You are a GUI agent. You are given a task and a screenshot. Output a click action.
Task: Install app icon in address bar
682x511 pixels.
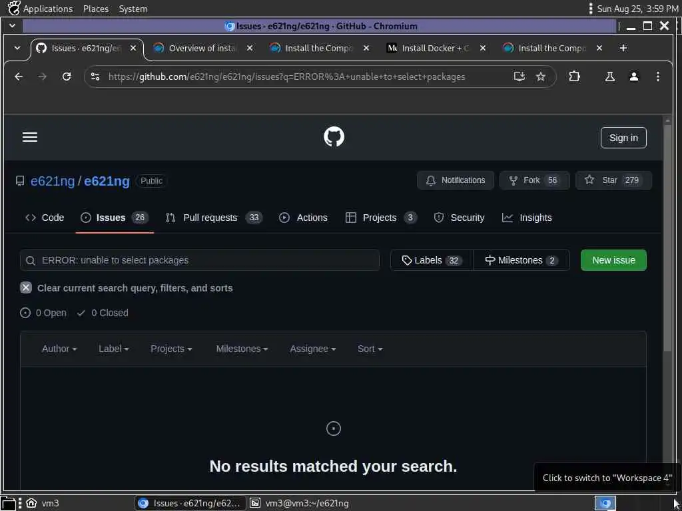519,77
